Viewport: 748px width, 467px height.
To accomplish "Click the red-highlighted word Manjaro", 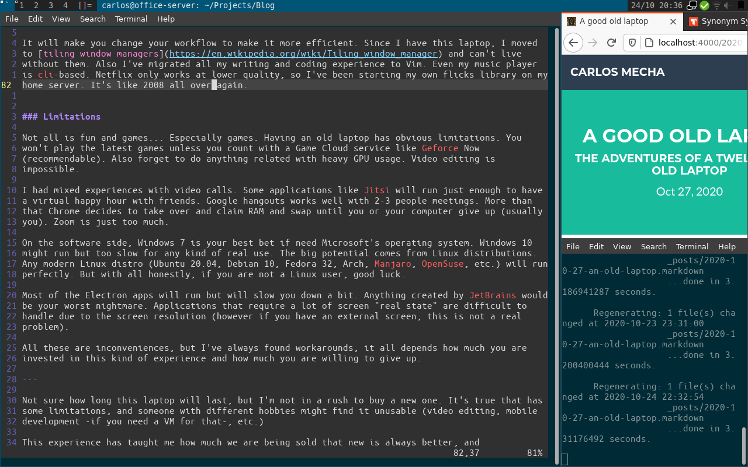I will tap(393, 264).
